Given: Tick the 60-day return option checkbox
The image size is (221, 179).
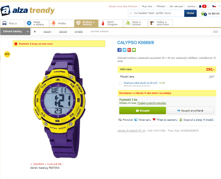Looking at the screenshot, I should tap(121, 83).
